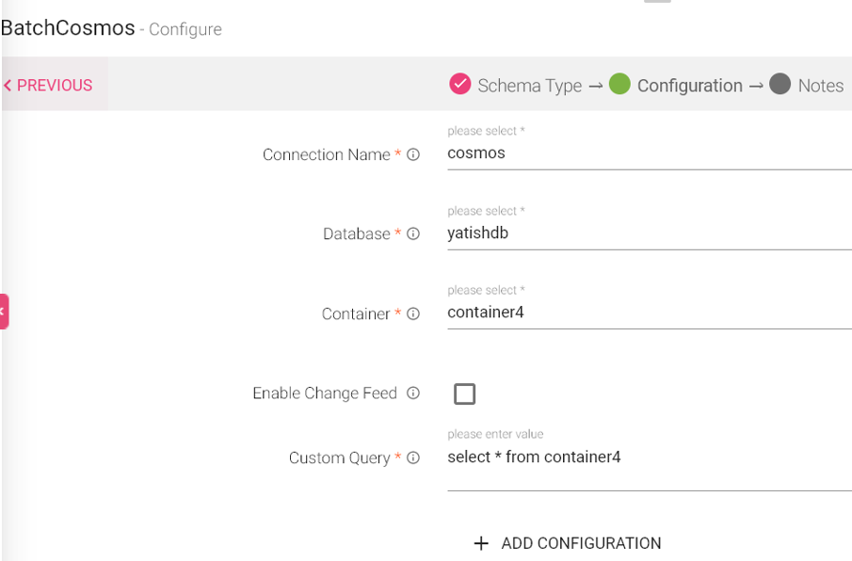Click the plus icon for Add Configuration
This screenshot has width=852, height=561.
click(x=481, y=543)
